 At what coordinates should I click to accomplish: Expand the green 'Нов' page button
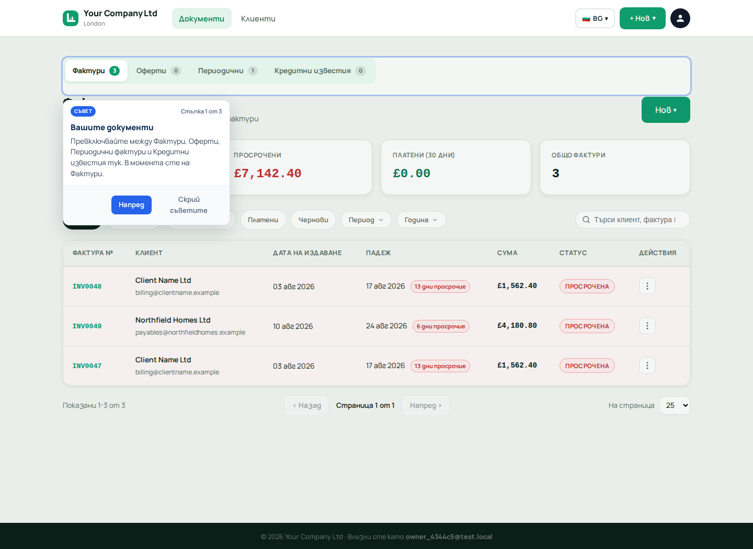[666, 110]
